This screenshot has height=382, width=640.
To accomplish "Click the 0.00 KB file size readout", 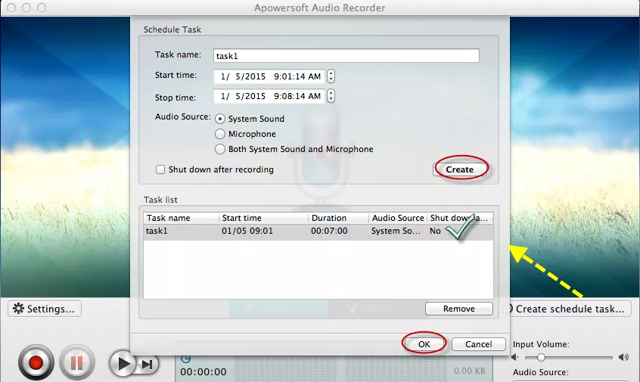I will (469, 371).
